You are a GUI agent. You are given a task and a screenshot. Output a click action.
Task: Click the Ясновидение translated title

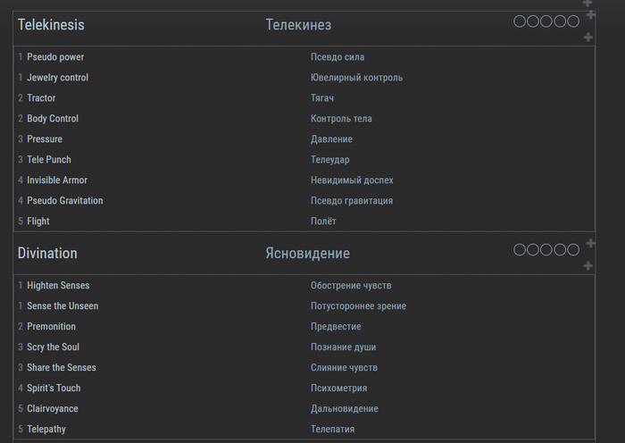coord(307,254)
